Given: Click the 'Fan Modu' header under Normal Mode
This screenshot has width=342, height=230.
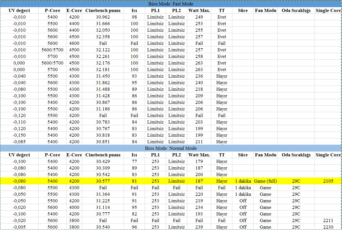Looking at the screenshot, I should [265, 155].
